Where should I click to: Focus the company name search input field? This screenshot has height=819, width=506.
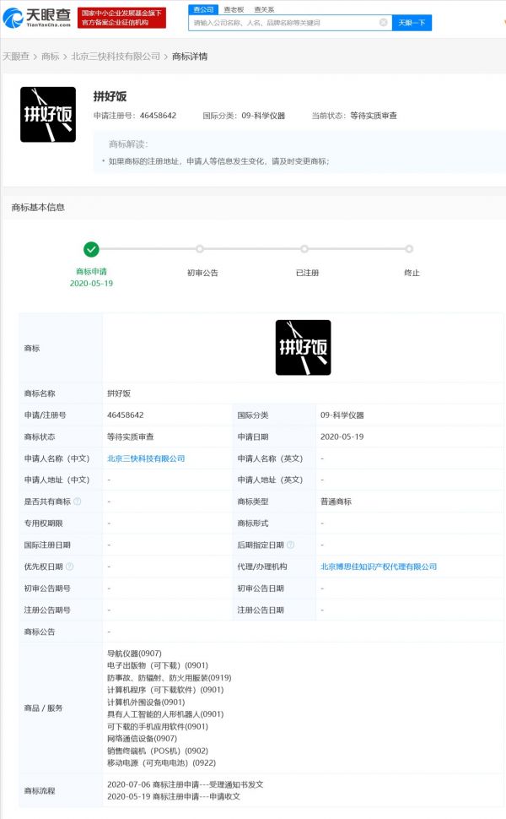(x=283, y=23)
